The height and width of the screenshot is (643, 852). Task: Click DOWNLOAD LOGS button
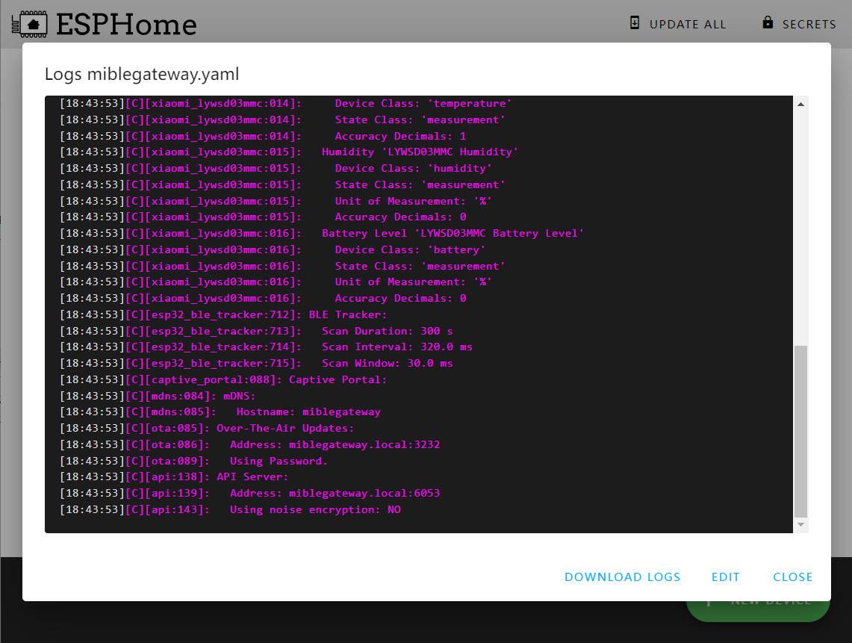click(x=622, y=577)
